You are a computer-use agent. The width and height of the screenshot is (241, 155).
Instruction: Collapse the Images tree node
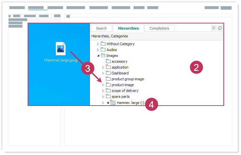pos(98,56)
